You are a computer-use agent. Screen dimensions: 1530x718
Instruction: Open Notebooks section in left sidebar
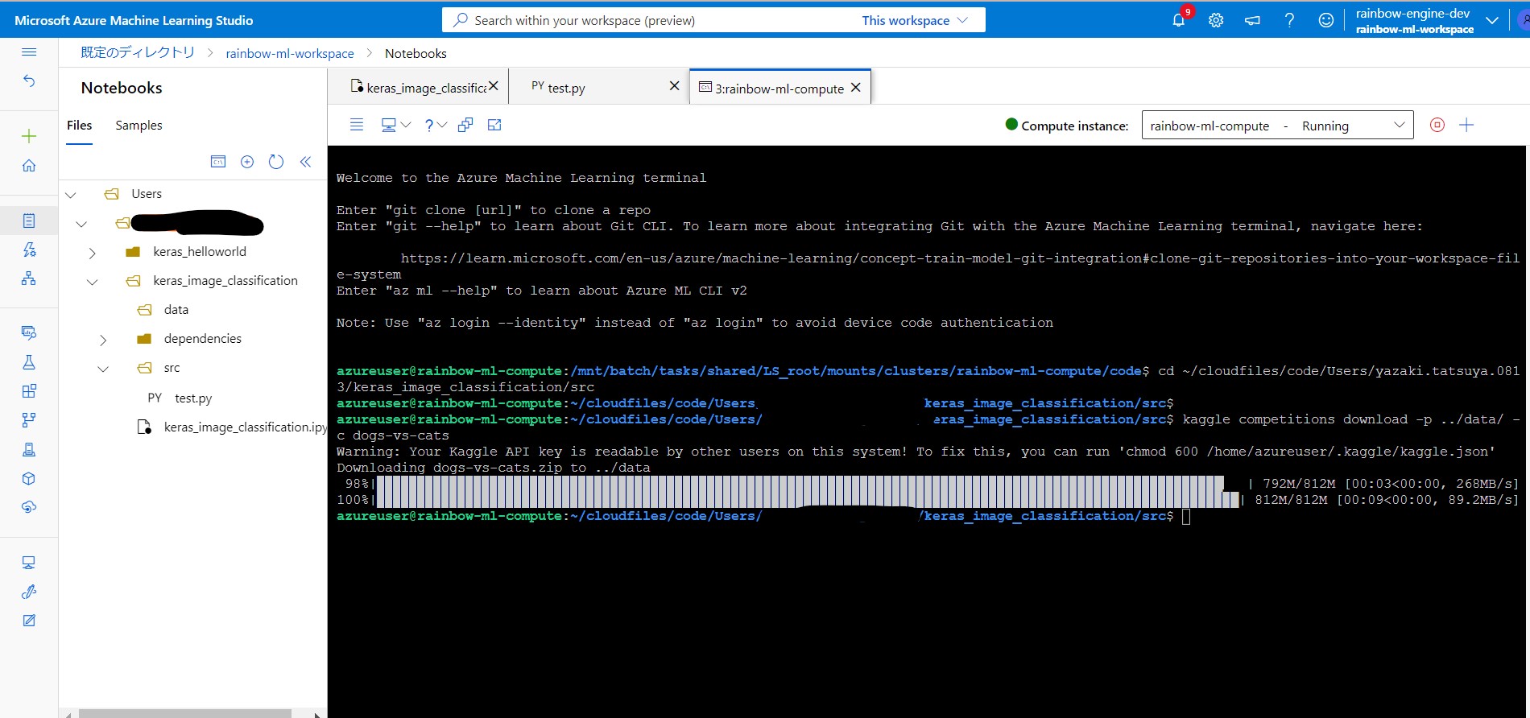[29, 221]
